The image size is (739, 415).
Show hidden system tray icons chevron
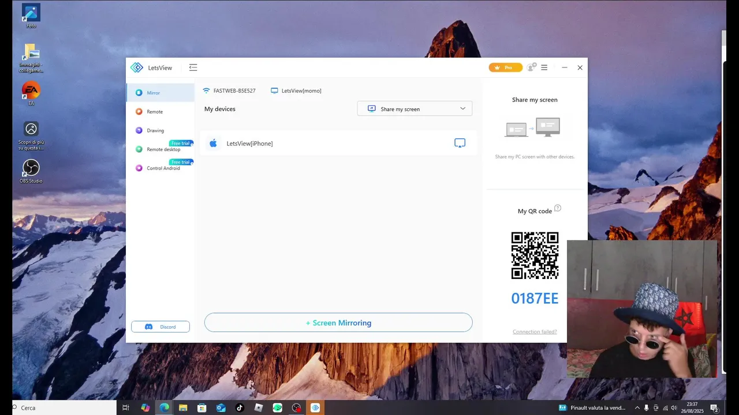click(x=637, y=408)
